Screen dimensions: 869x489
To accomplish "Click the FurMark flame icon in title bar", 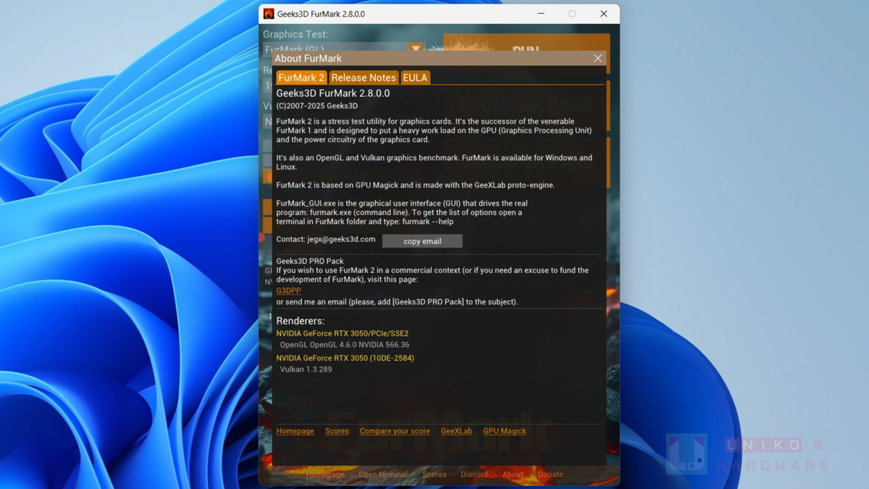I will [x=269, y=14].
